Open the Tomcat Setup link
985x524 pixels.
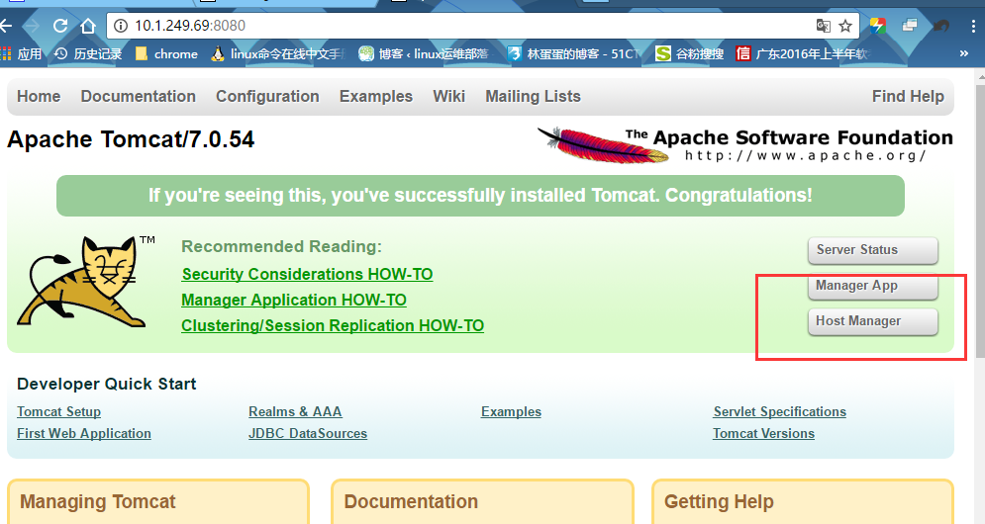[x=59, y=411]
